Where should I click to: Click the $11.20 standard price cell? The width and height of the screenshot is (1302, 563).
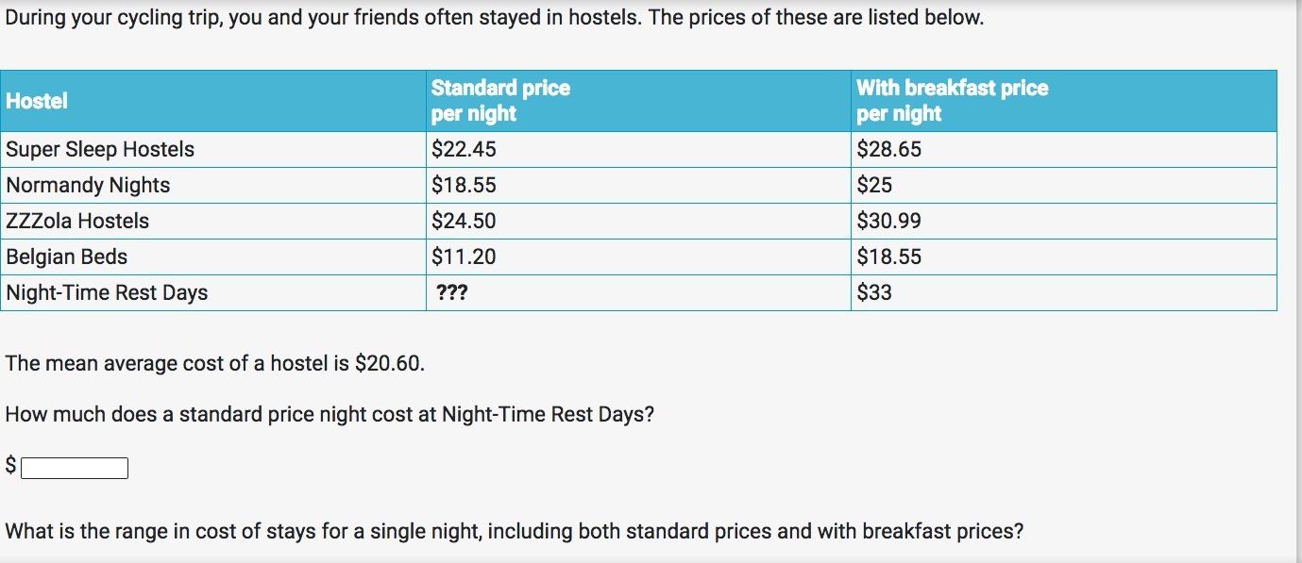[464, 257]
